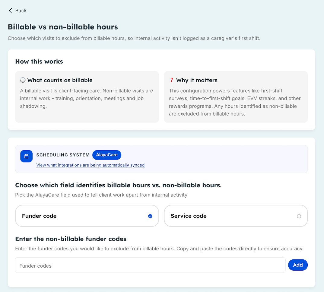Click the Billable vs non-billable hours title
This screenshot has height=292, width=324.
[63, 27]
